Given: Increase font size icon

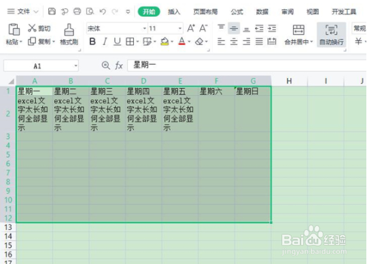Looking at the screenshot, I should pyautogui.click(x=191, y=29).
